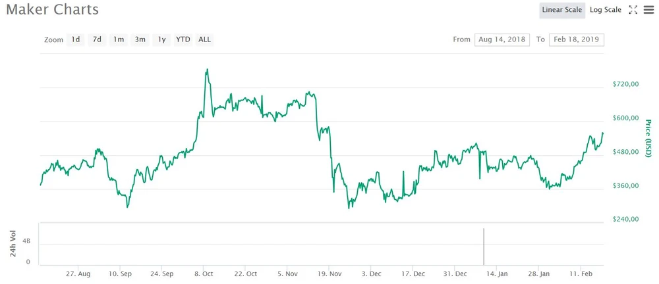Click the Price (USD) axis title

648,139
